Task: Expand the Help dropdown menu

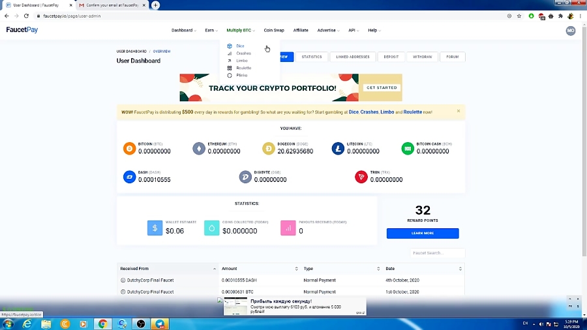Action: pos(374,30)
